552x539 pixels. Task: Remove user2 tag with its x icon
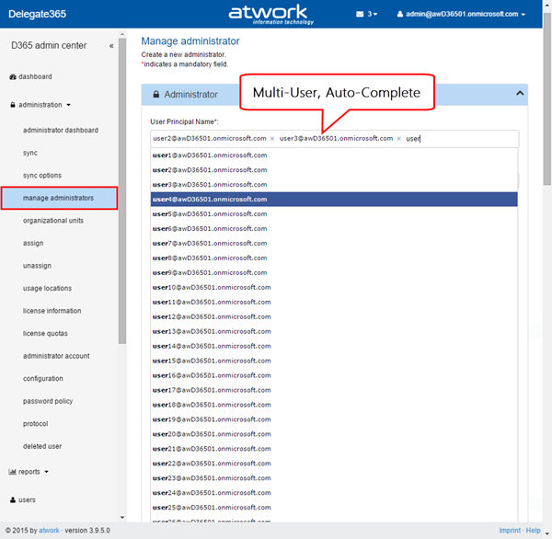click(272, 139)
